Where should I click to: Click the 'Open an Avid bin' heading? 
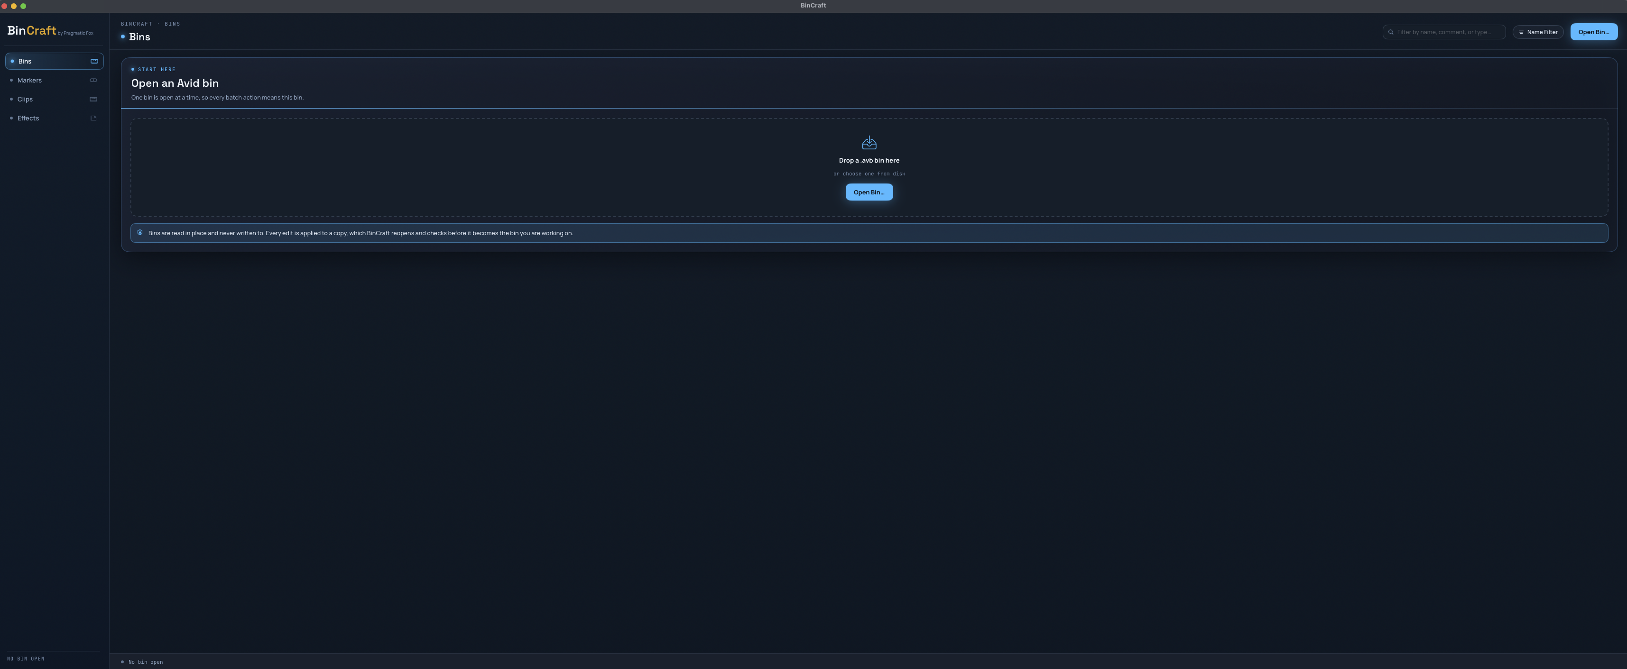click(175, 83)
